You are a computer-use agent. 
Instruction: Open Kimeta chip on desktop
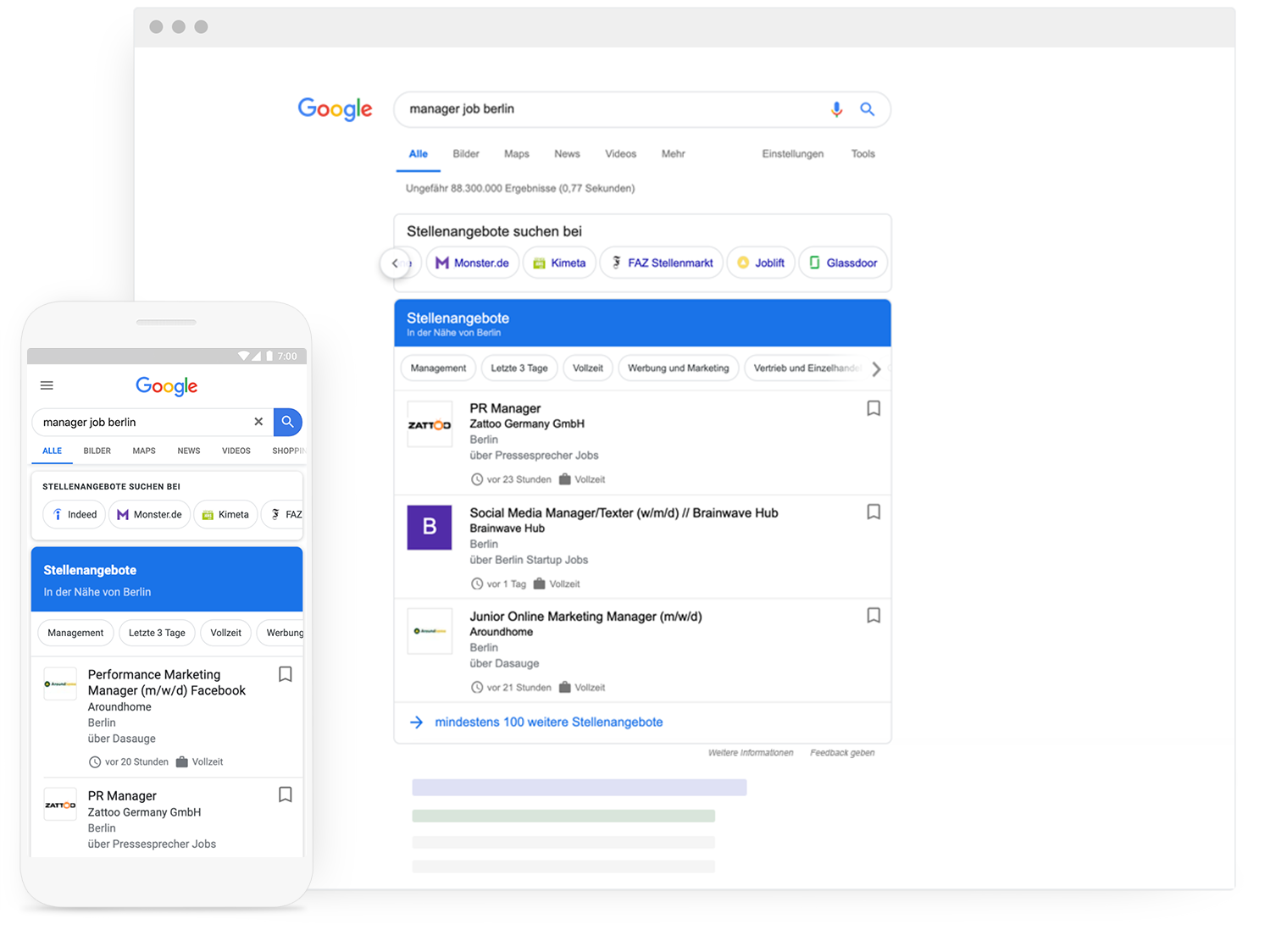[559, 263]
